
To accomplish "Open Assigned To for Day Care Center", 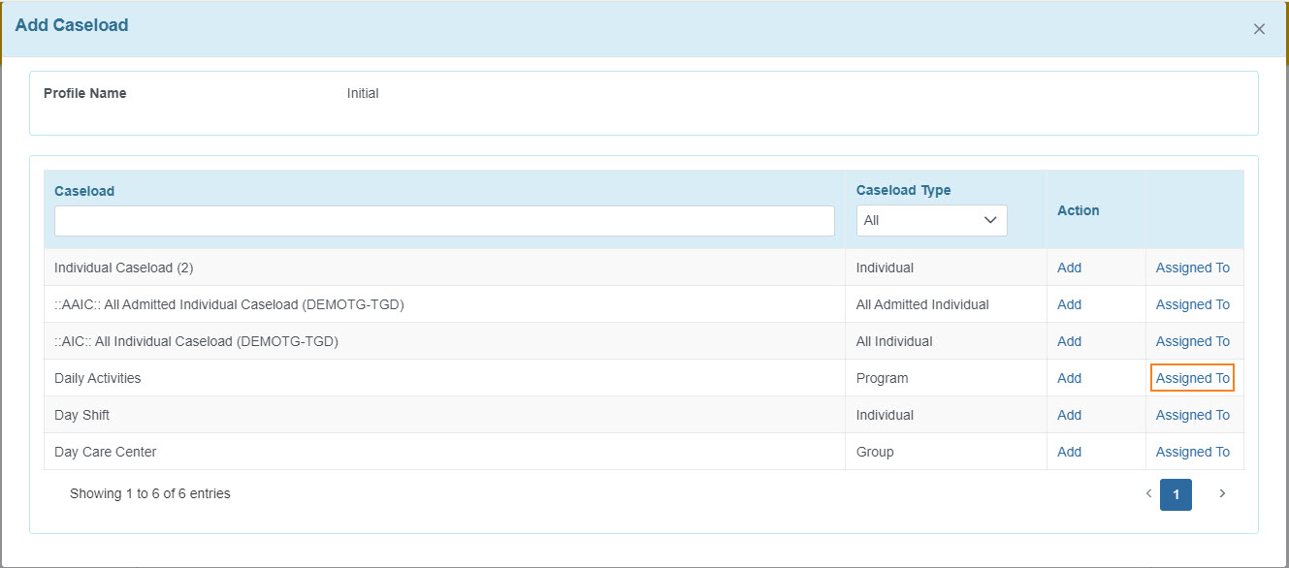I will coord(1192,452).
